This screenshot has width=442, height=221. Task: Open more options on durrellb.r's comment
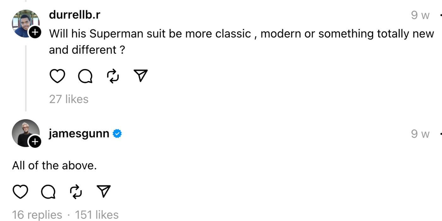(x=440, y=15)
